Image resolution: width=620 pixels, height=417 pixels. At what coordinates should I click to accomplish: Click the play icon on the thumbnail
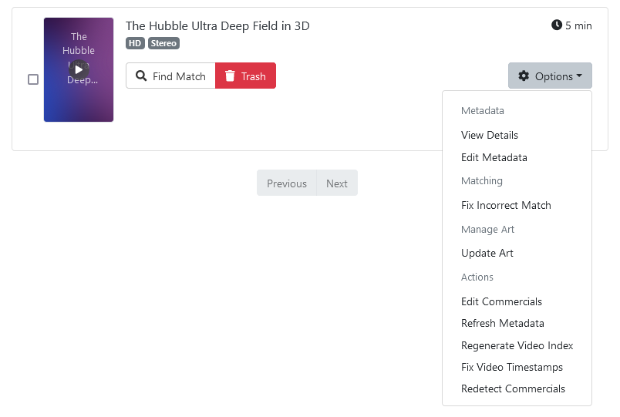pyautogui.click(x=79, y=69)
